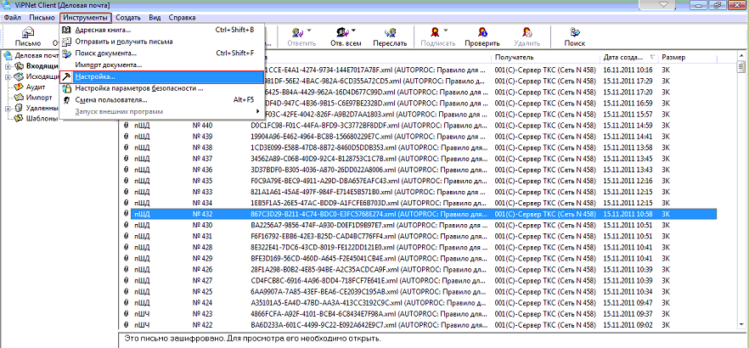Choose Настройка параметров безопасности entry

point(162,88)
